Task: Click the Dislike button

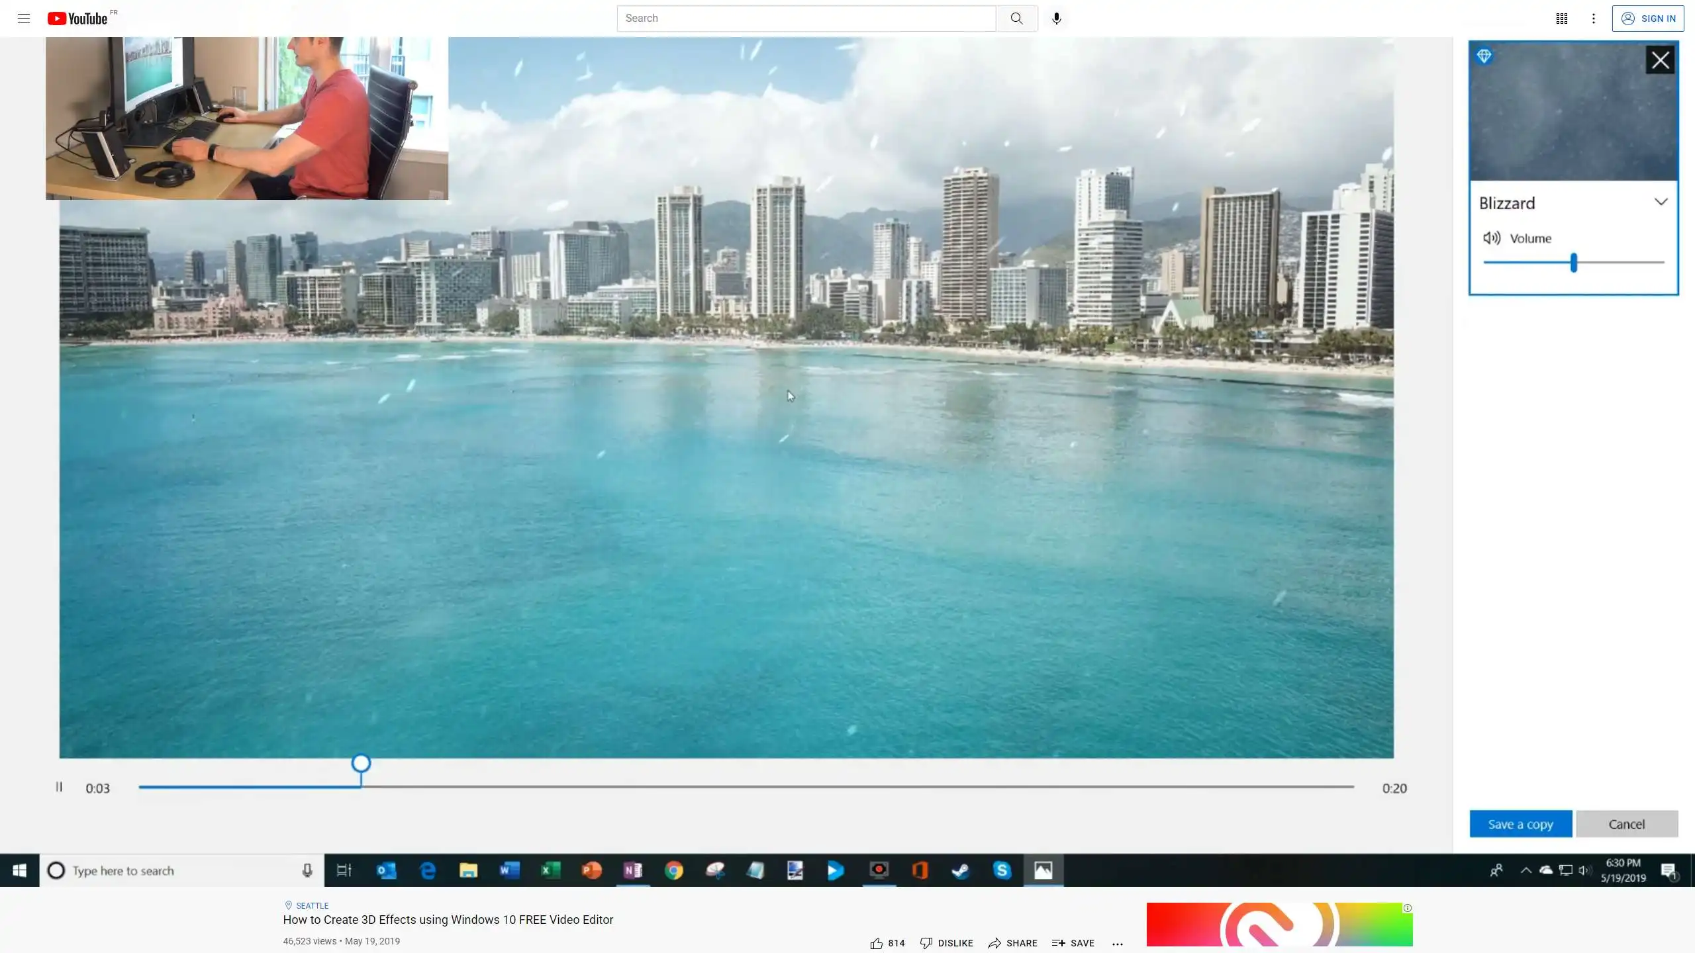Action: pos(947,943)
